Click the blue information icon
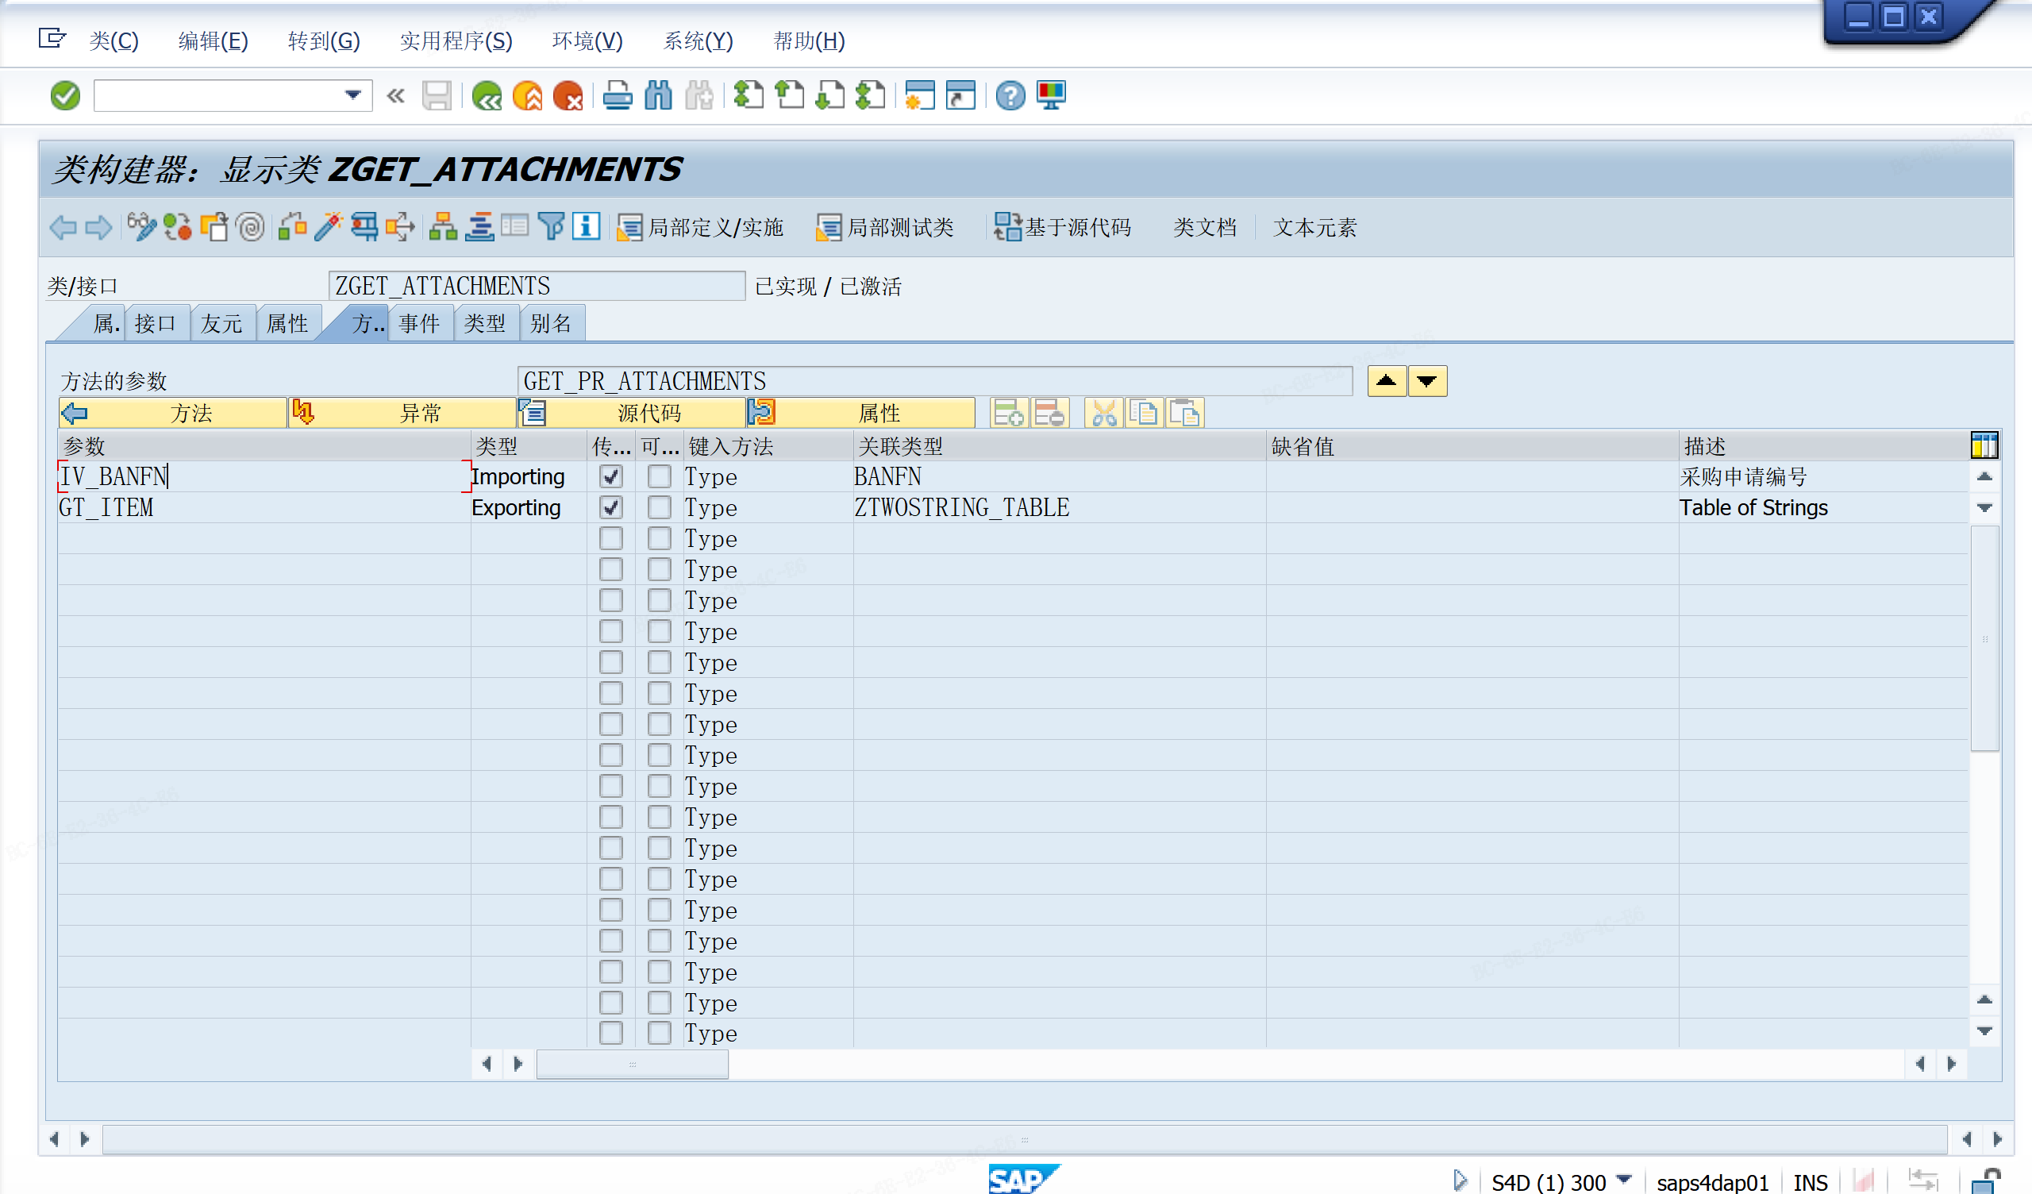 587,227
